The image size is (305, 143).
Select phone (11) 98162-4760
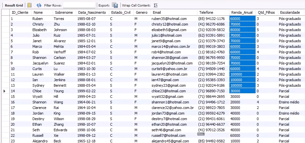click(211, 52)
